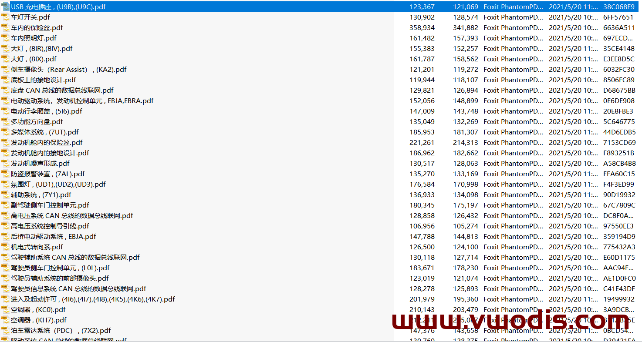The image size is (642, 342).
Task: Select file 多媒体系统, (7UT).pdf
Action: click(x=44, y=132)
